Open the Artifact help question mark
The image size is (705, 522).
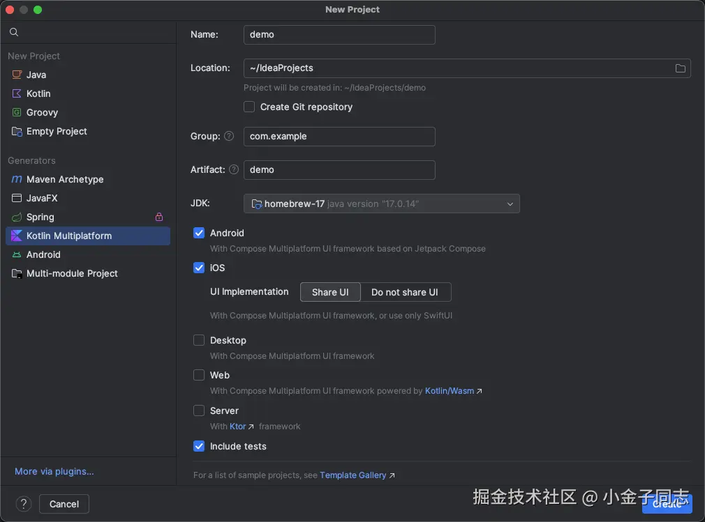234,169
